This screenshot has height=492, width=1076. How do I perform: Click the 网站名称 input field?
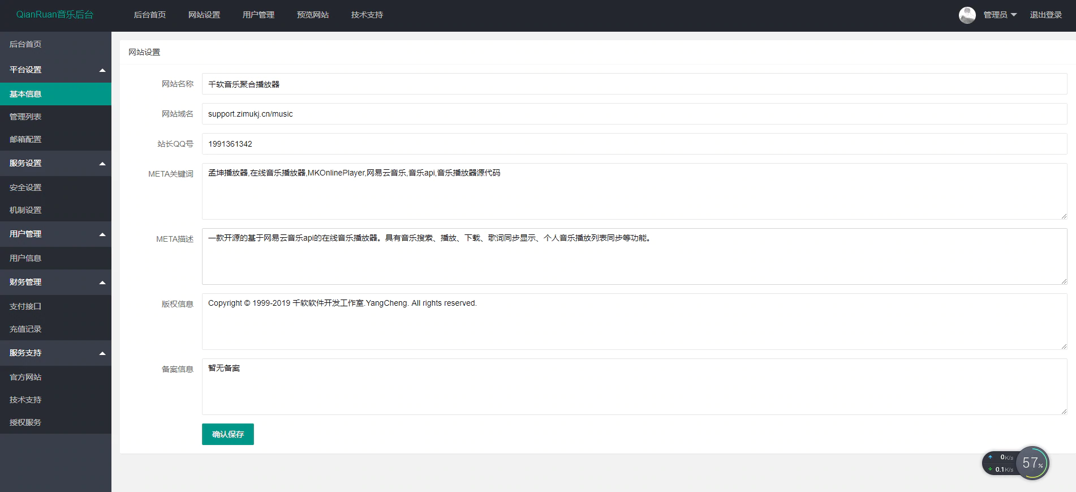(x=634, y=84)
